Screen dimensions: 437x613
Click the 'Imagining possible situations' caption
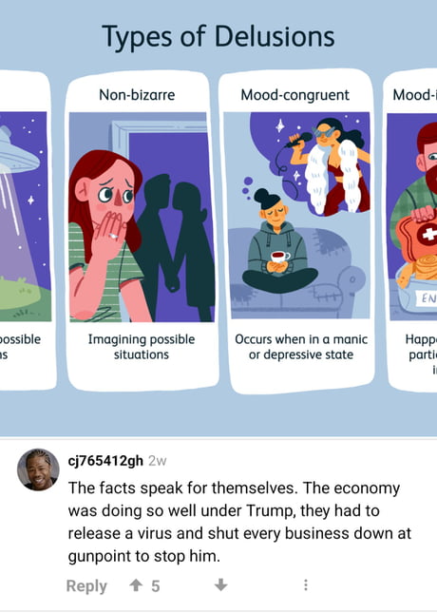[142, 346]
